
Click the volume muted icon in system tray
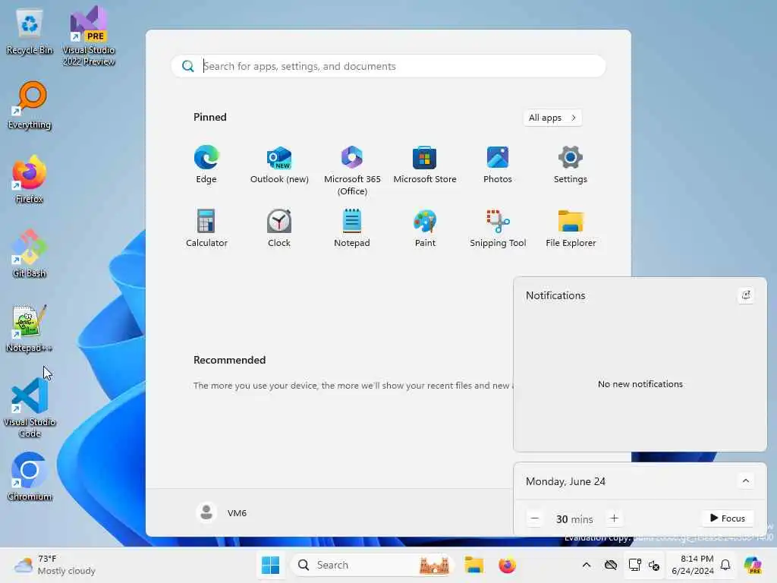[x=653, y=565]
